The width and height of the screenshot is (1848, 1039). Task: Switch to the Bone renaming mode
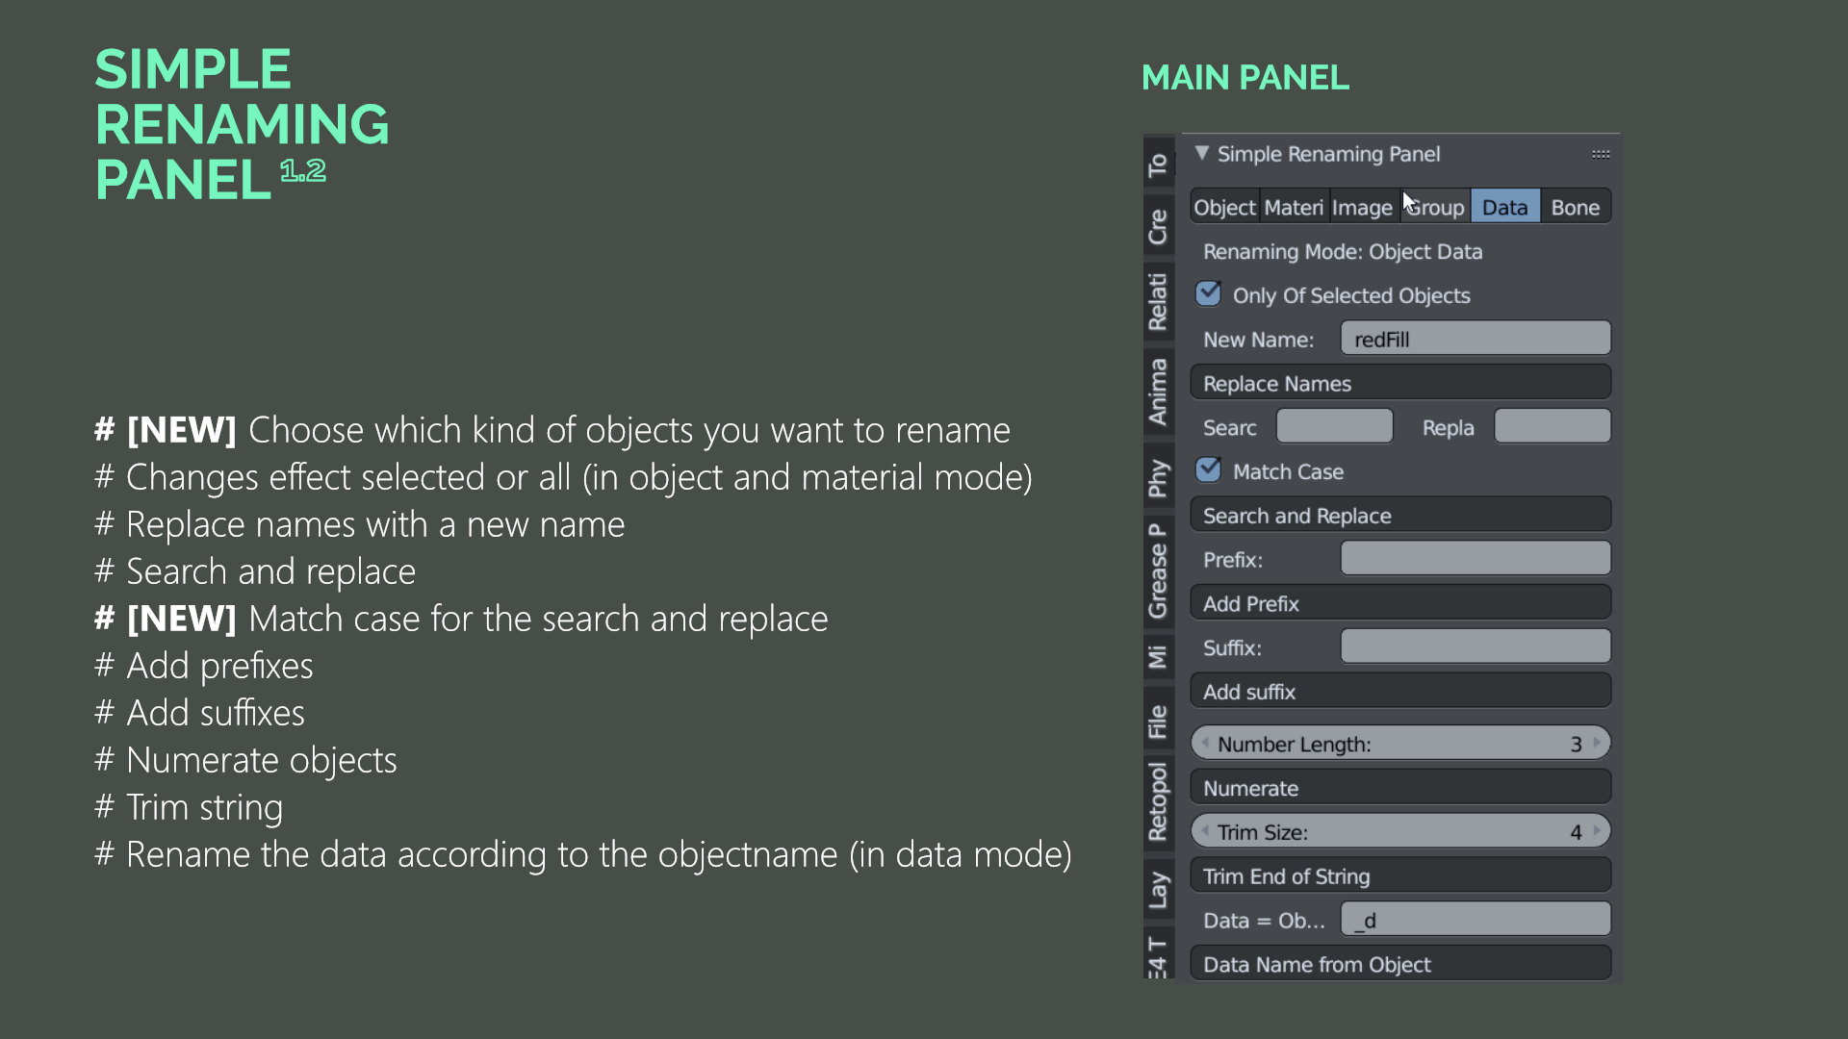1575,208
